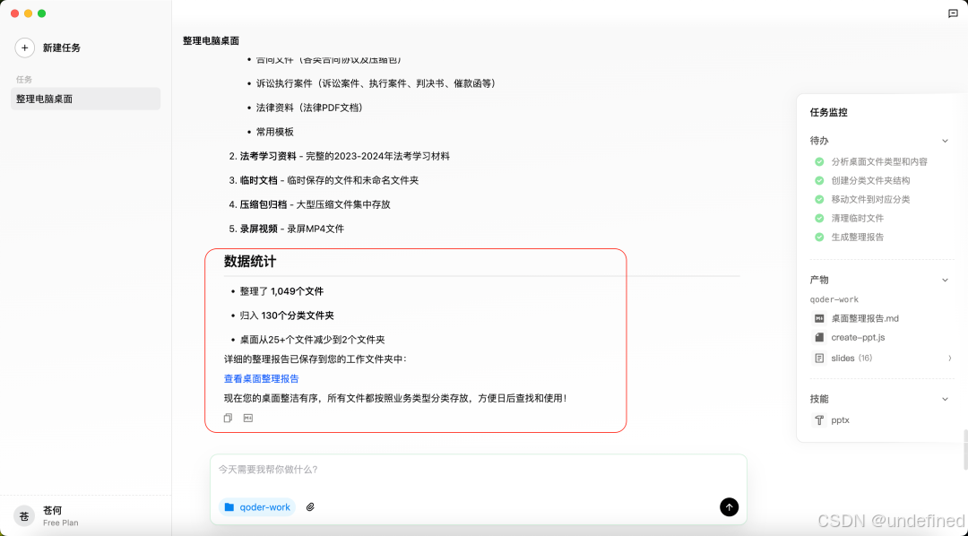Send message with the arrow button
968x536 pixels.
[729, 506]
